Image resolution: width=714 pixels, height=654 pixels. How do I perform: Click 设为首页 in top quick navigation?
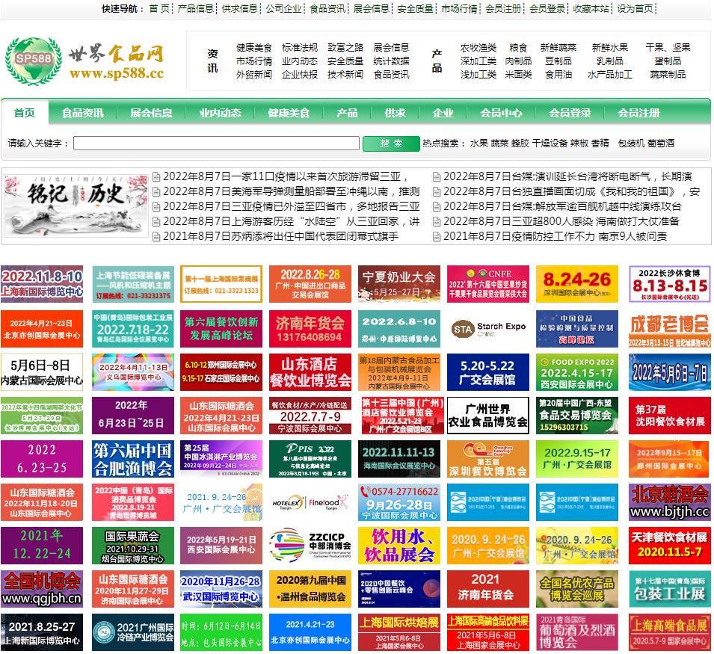coord(635,9)
